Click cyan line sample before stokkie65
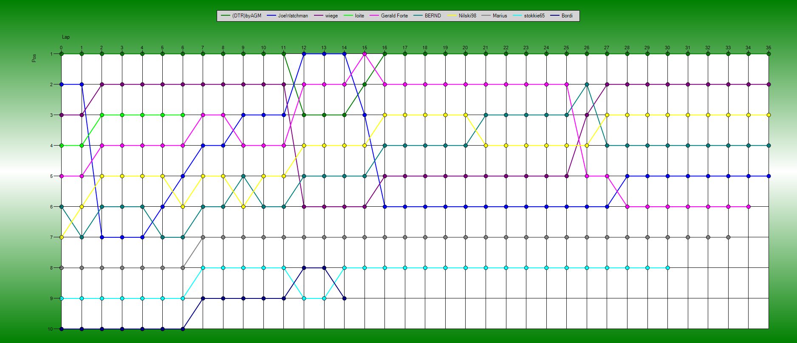Image resolution: width=797 pixels, height=343 pixels. (x=517, y=16)
